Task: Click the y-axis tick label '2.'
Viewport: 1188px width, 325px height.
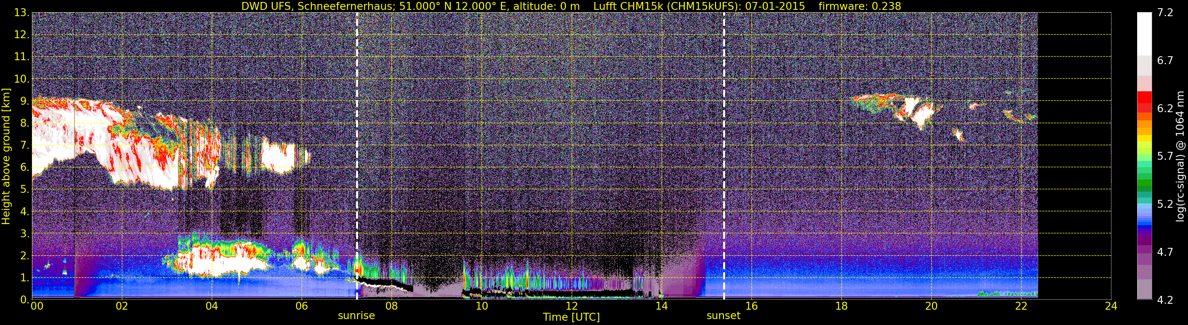Action: pyautogui.click(x=24, y=256)
